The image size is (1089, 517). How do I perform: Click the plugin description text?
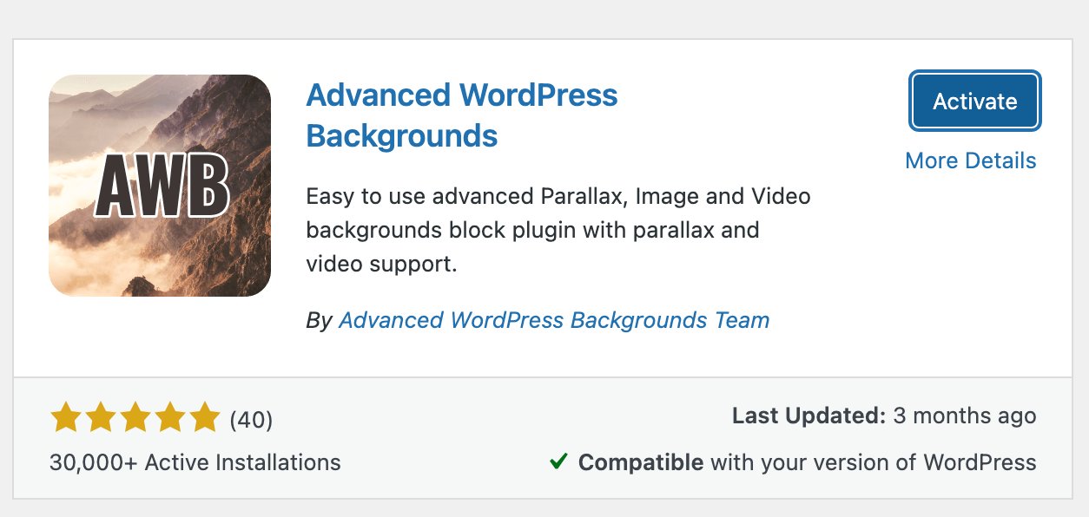558,229
